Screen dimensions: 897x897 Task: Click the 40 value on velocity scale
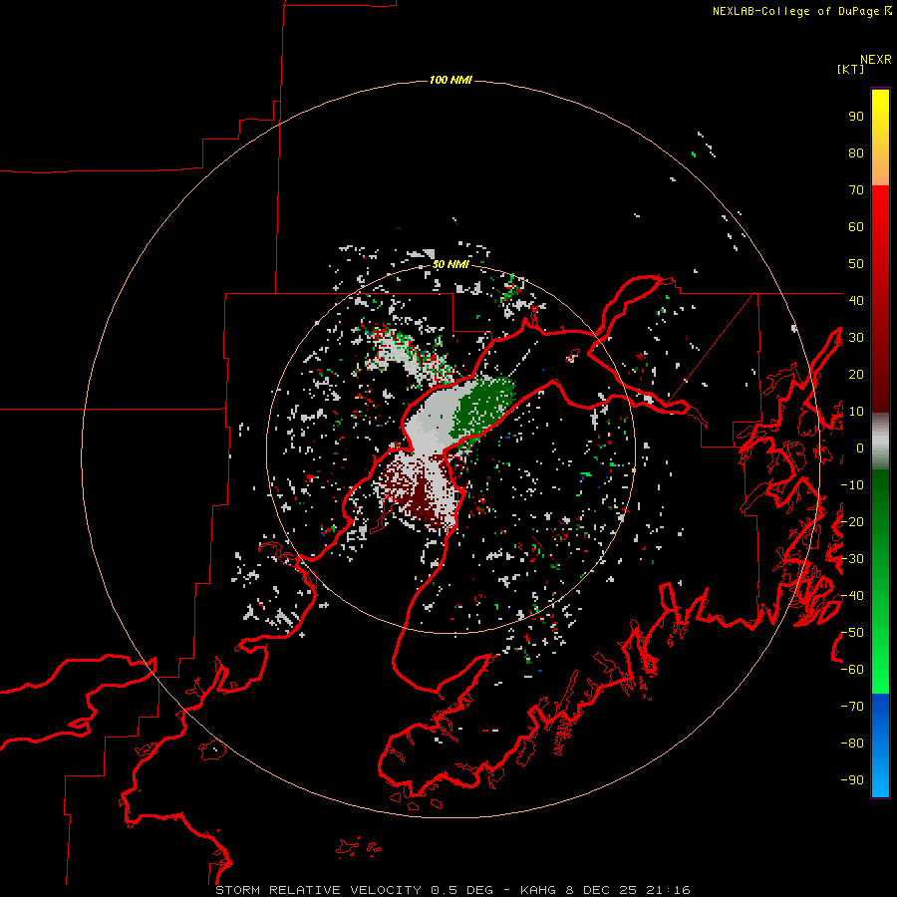coord(856,300)
